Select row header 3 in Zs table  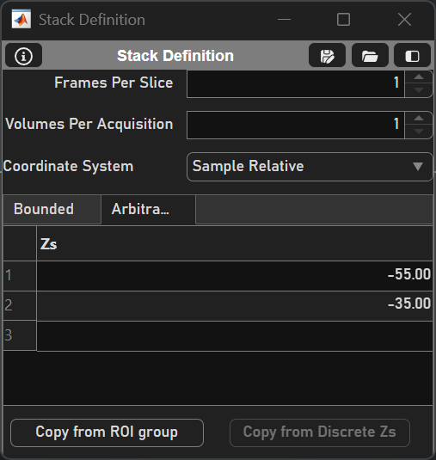(x=20, y=335)
